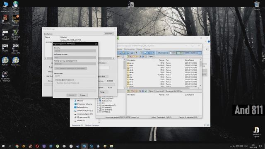
Task: Open the Windows Start menu
Action: pos(3,146)
